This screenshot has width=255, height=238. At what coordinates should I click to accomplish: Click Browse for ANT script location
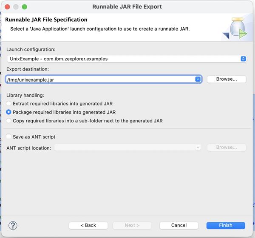(226, 147)
